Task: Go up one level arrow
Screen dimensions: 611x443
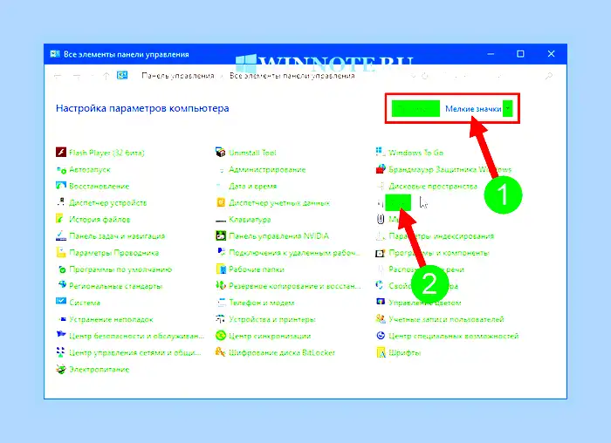Action: coord(106,76)
